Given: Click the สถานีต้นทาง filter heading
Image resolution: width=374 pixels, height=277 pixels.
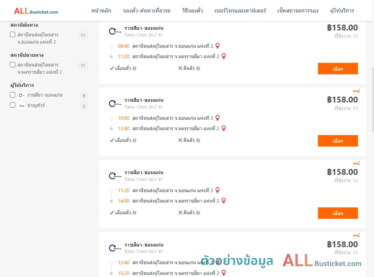Looking at the screenshot, I should click(x=24, y=25).
